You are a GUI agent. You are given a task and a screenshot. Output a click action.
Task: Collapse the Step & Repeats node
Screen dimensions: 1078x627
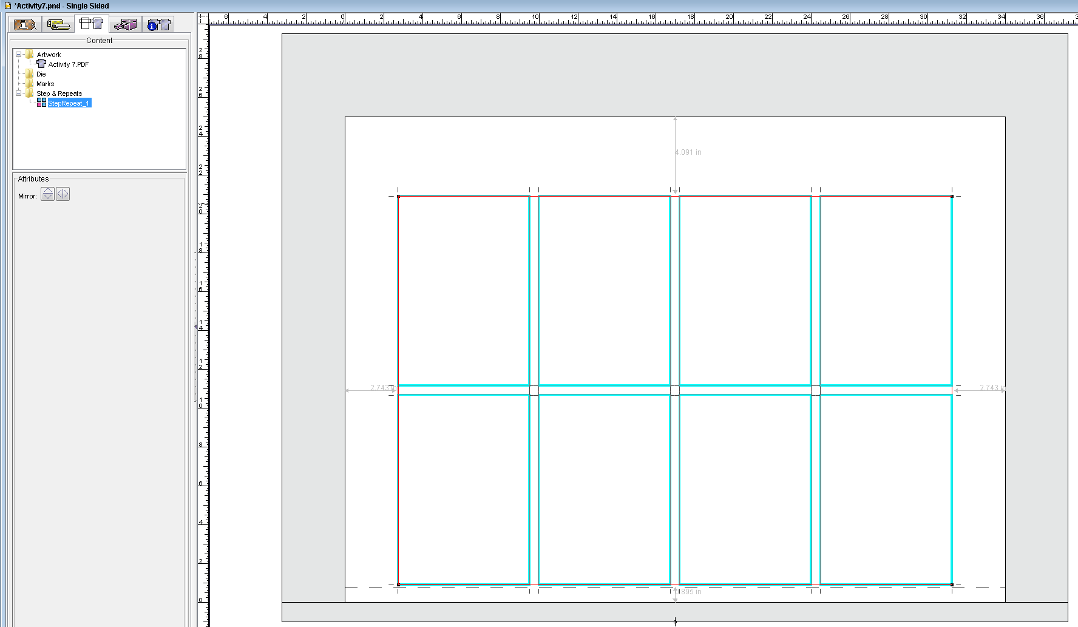18,93
